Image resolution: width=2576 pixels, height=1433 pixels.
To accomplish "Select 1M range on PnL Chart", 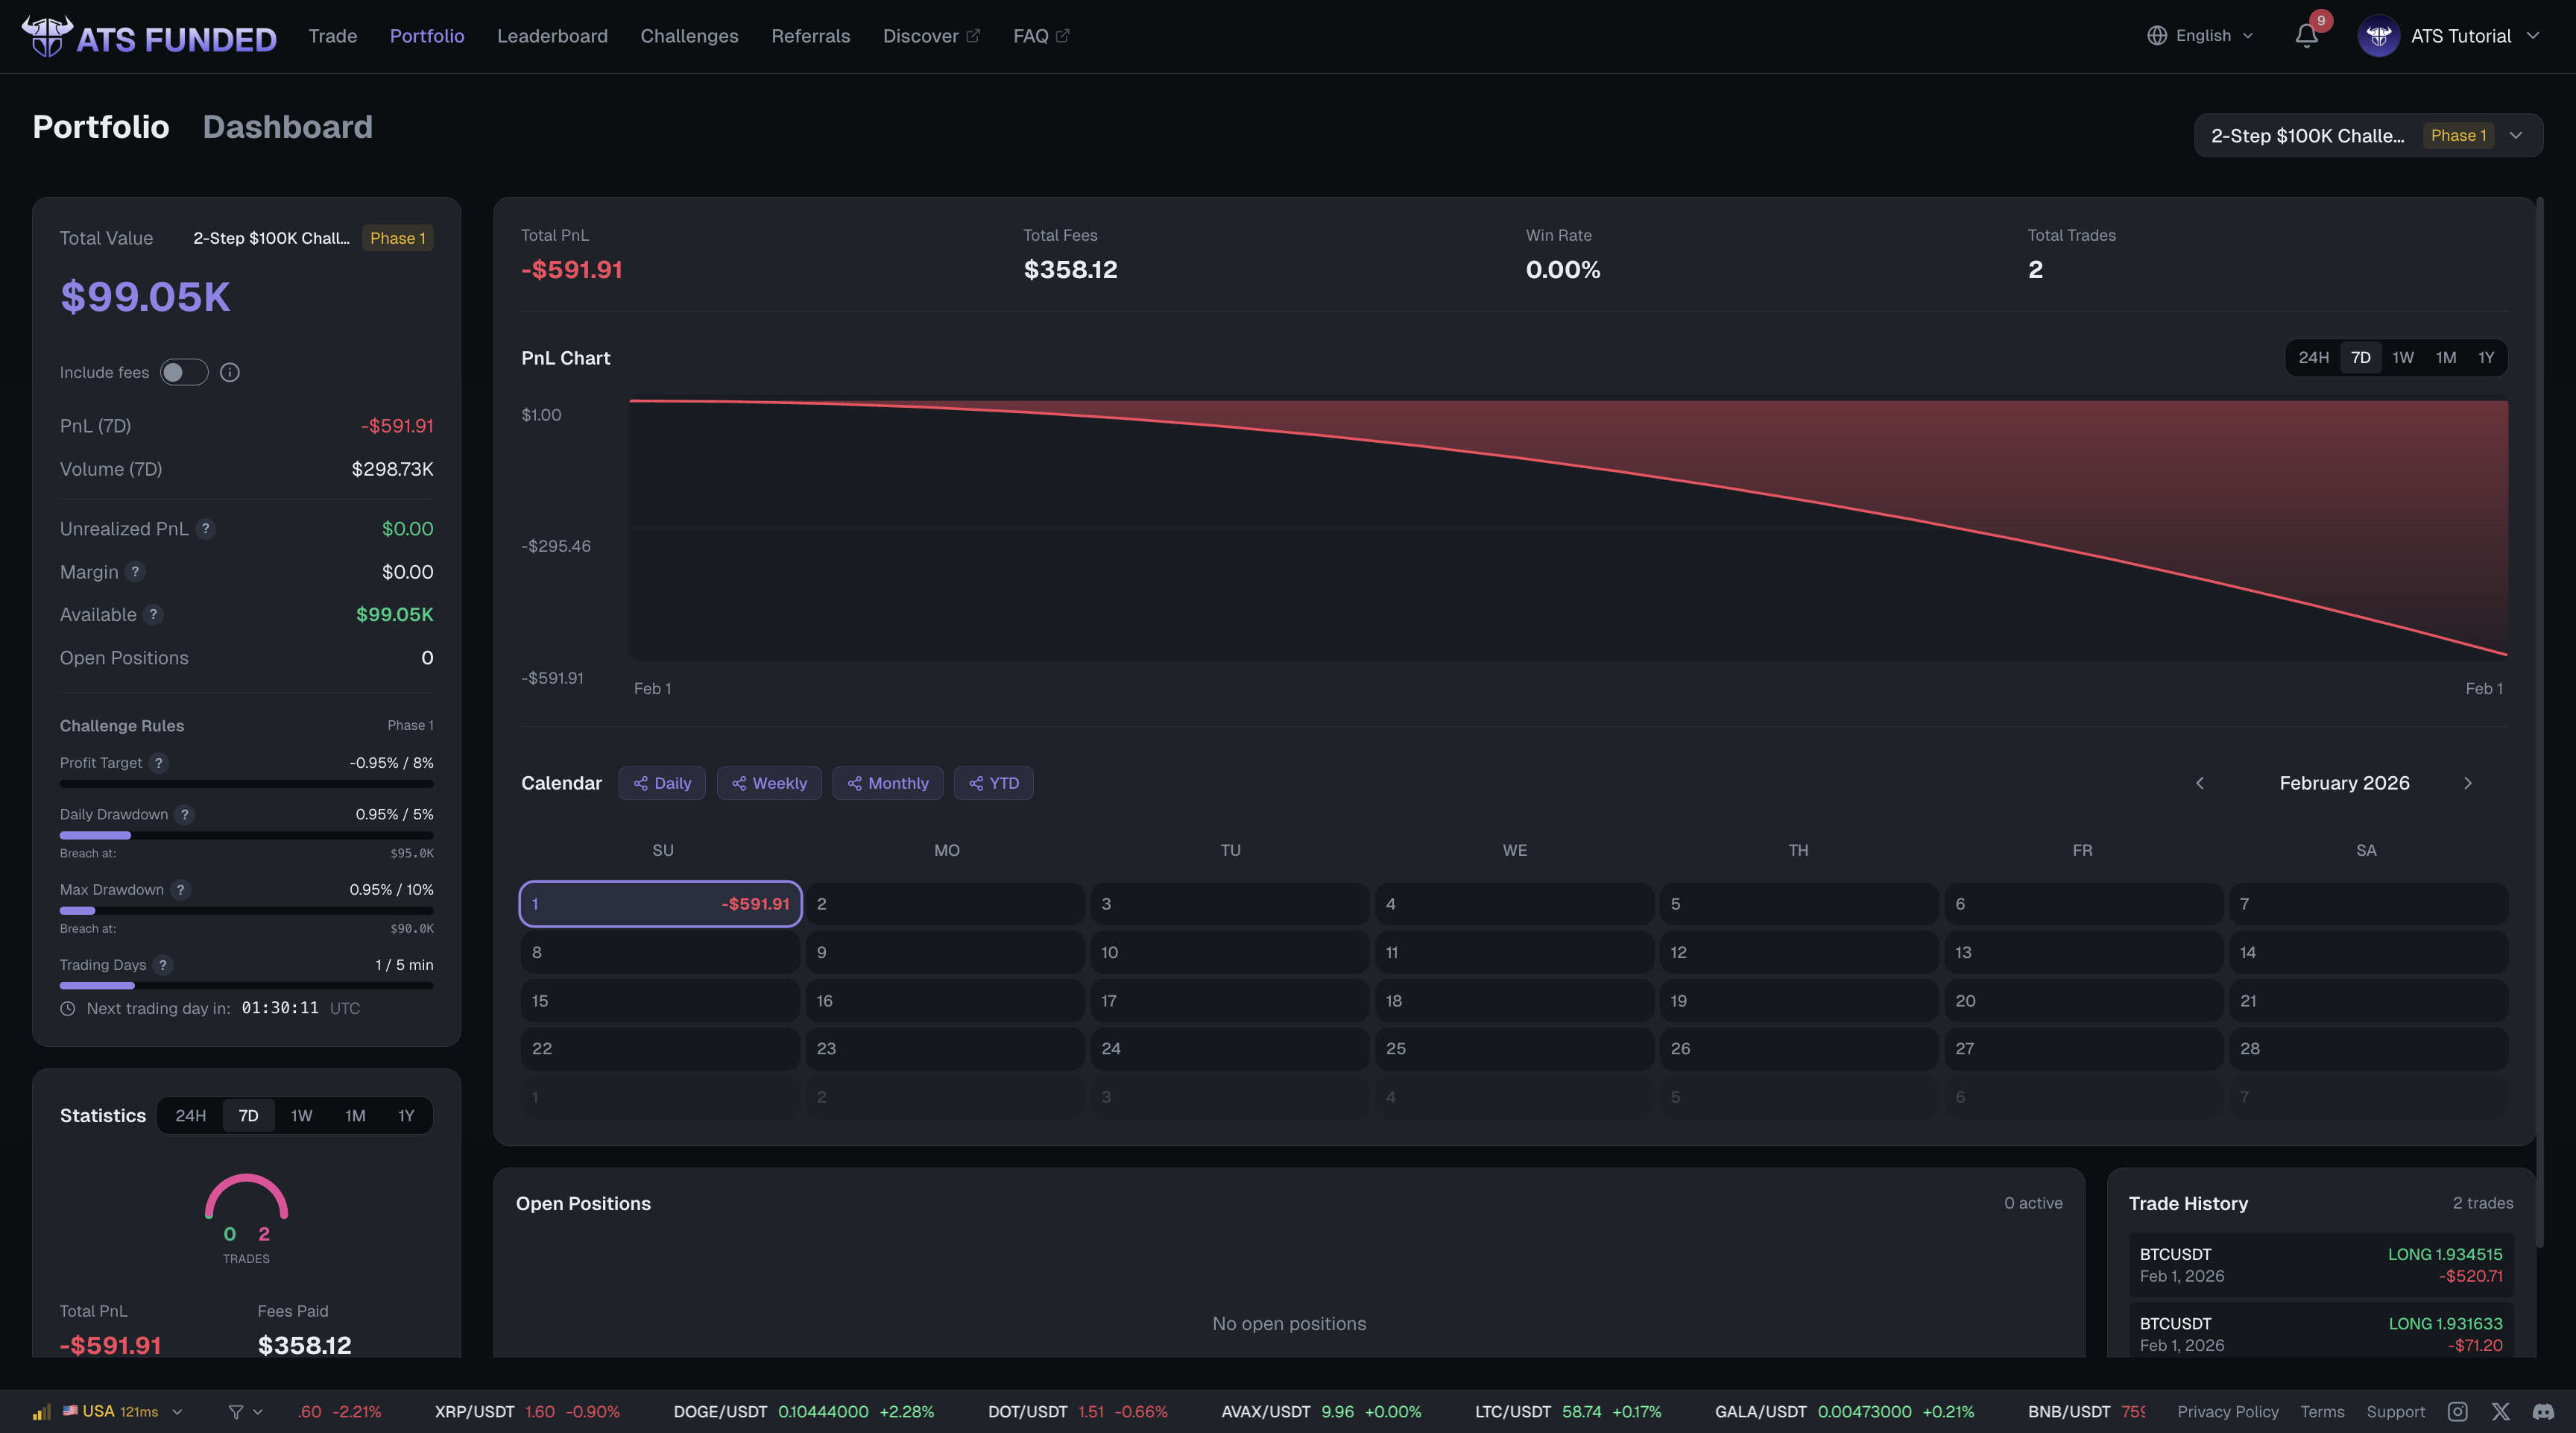I will coord(2445,358).
